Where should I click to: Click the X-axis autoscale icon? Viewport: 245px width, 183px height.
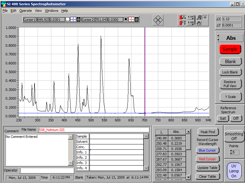pos(183,17)
